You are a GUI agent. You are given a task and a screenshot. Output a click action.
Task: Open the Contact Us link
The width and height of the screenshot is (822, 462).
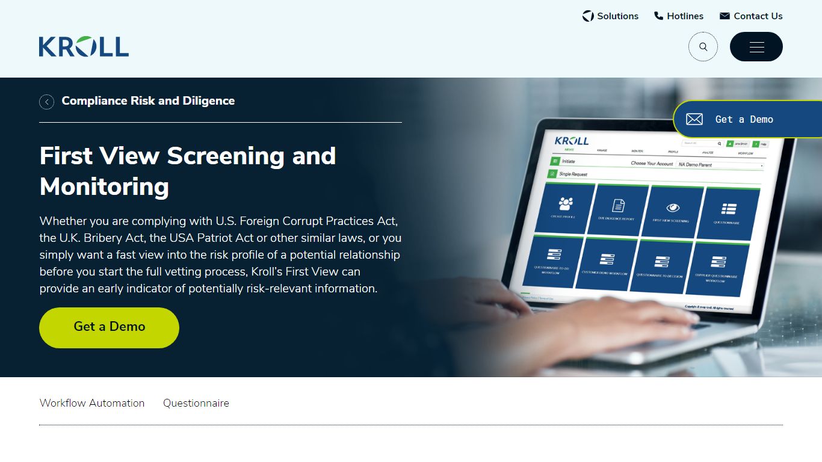coord(751,16)
